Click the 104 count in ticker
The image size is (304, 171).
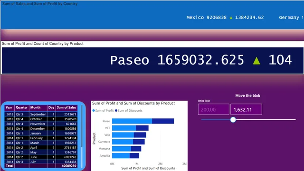coord(280,60)
